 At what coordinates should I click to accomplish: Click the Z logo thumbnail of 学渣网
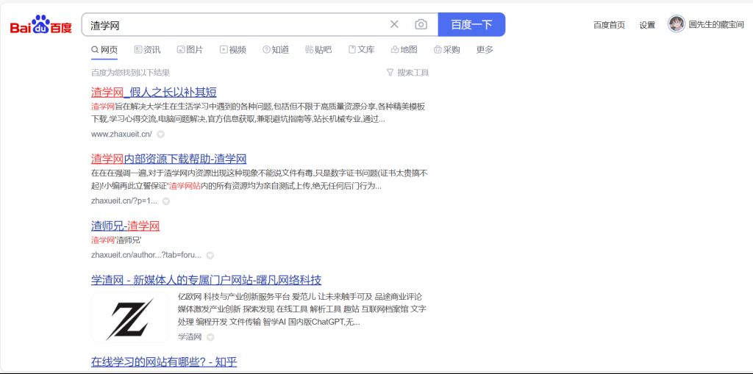pyautogui.click(x=129, y=317)
